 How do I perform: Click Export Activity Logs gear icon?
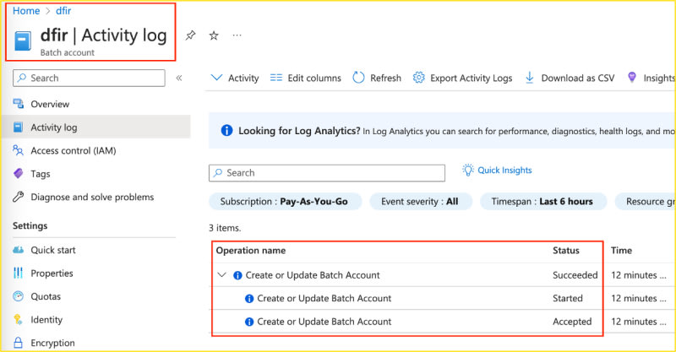418,78
